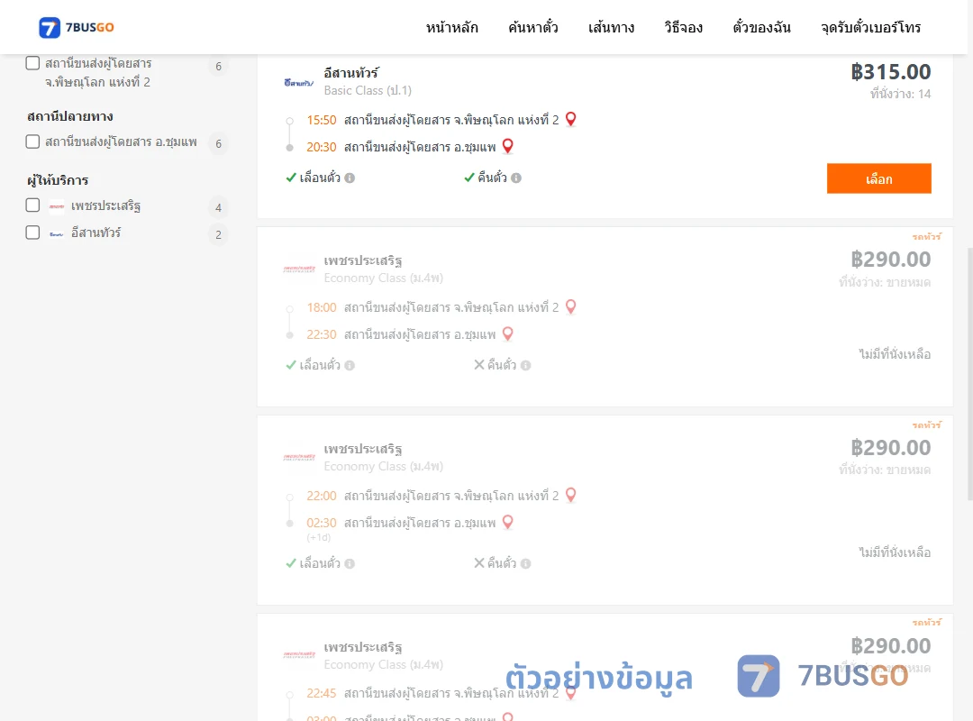Click map pin beside 18:00 departure station
This screenshot has width=973, height=721.
point(571,306)
